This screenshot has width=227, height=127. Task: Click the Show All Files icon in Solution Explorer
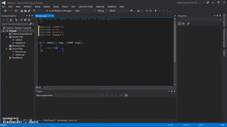[x=29, y=20]
